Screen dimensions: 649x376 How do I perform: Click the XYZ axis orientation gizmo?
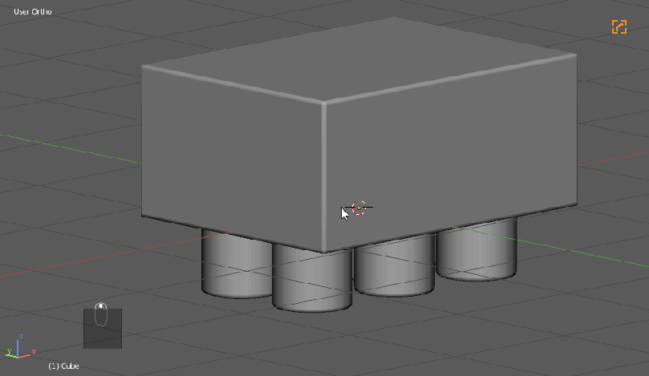click(19, 348)
